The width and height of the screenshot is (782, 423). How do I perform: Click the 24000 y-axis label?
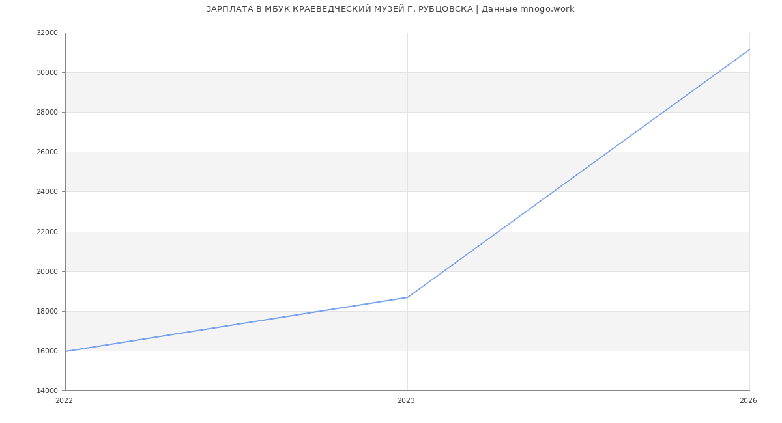coord(47,192)
